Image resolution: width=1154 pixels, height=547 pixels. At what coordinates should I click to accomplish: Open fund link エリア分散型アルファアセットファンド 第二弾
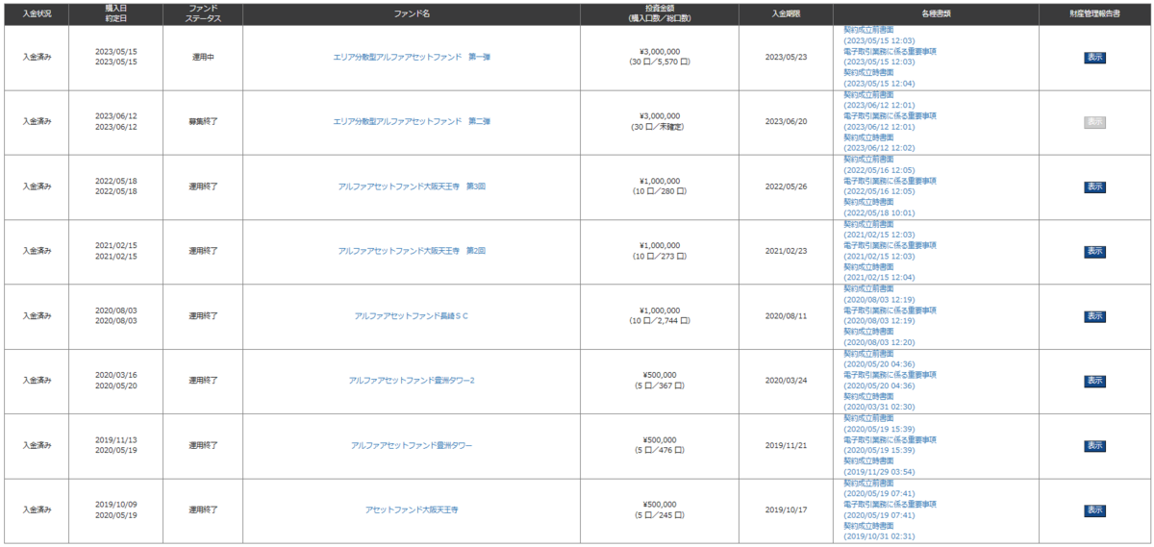coord(412,122)
